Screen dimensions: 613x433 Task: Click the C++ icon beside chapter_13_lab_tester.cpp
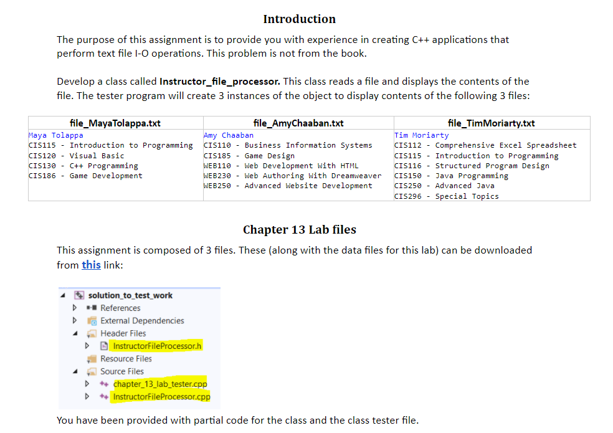click(x=105, y=383)
